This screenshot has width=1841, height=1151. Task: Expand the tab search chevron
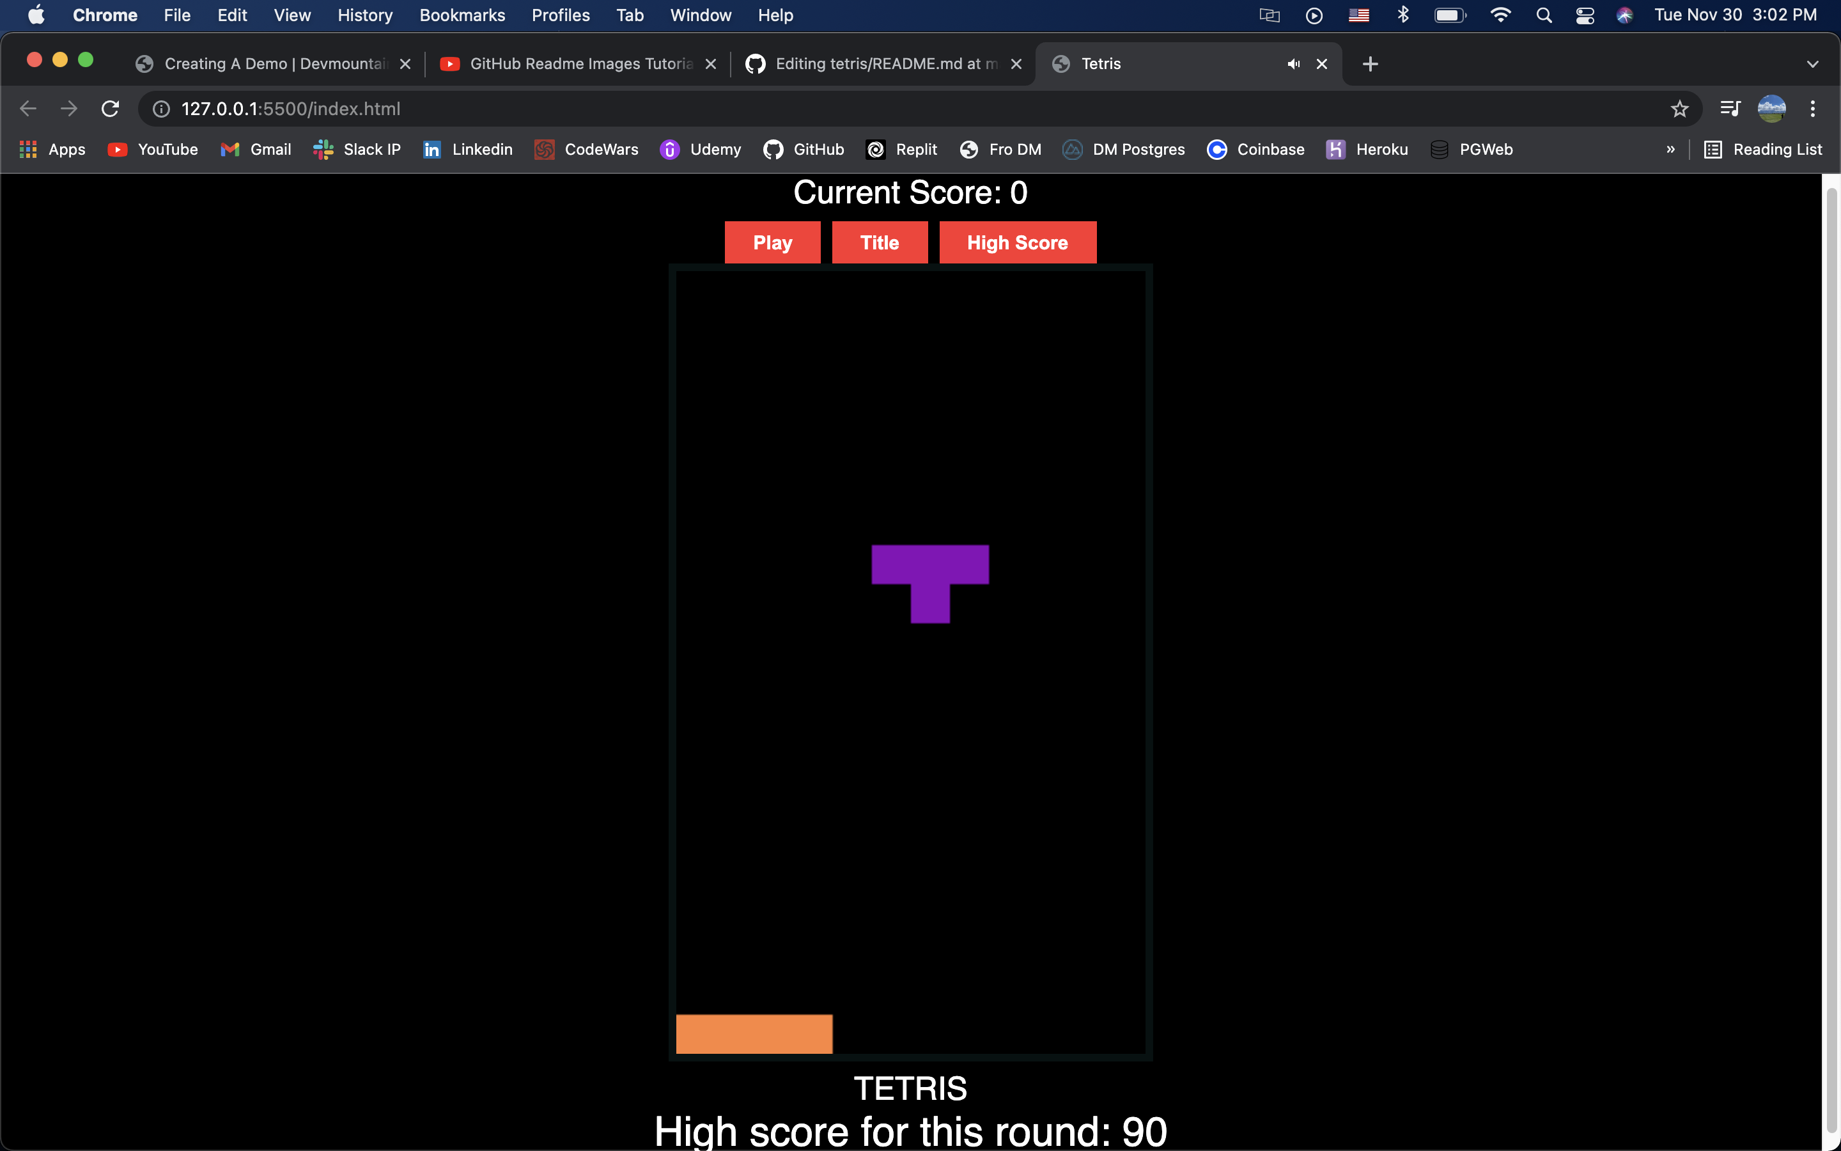coord(1812,64)
